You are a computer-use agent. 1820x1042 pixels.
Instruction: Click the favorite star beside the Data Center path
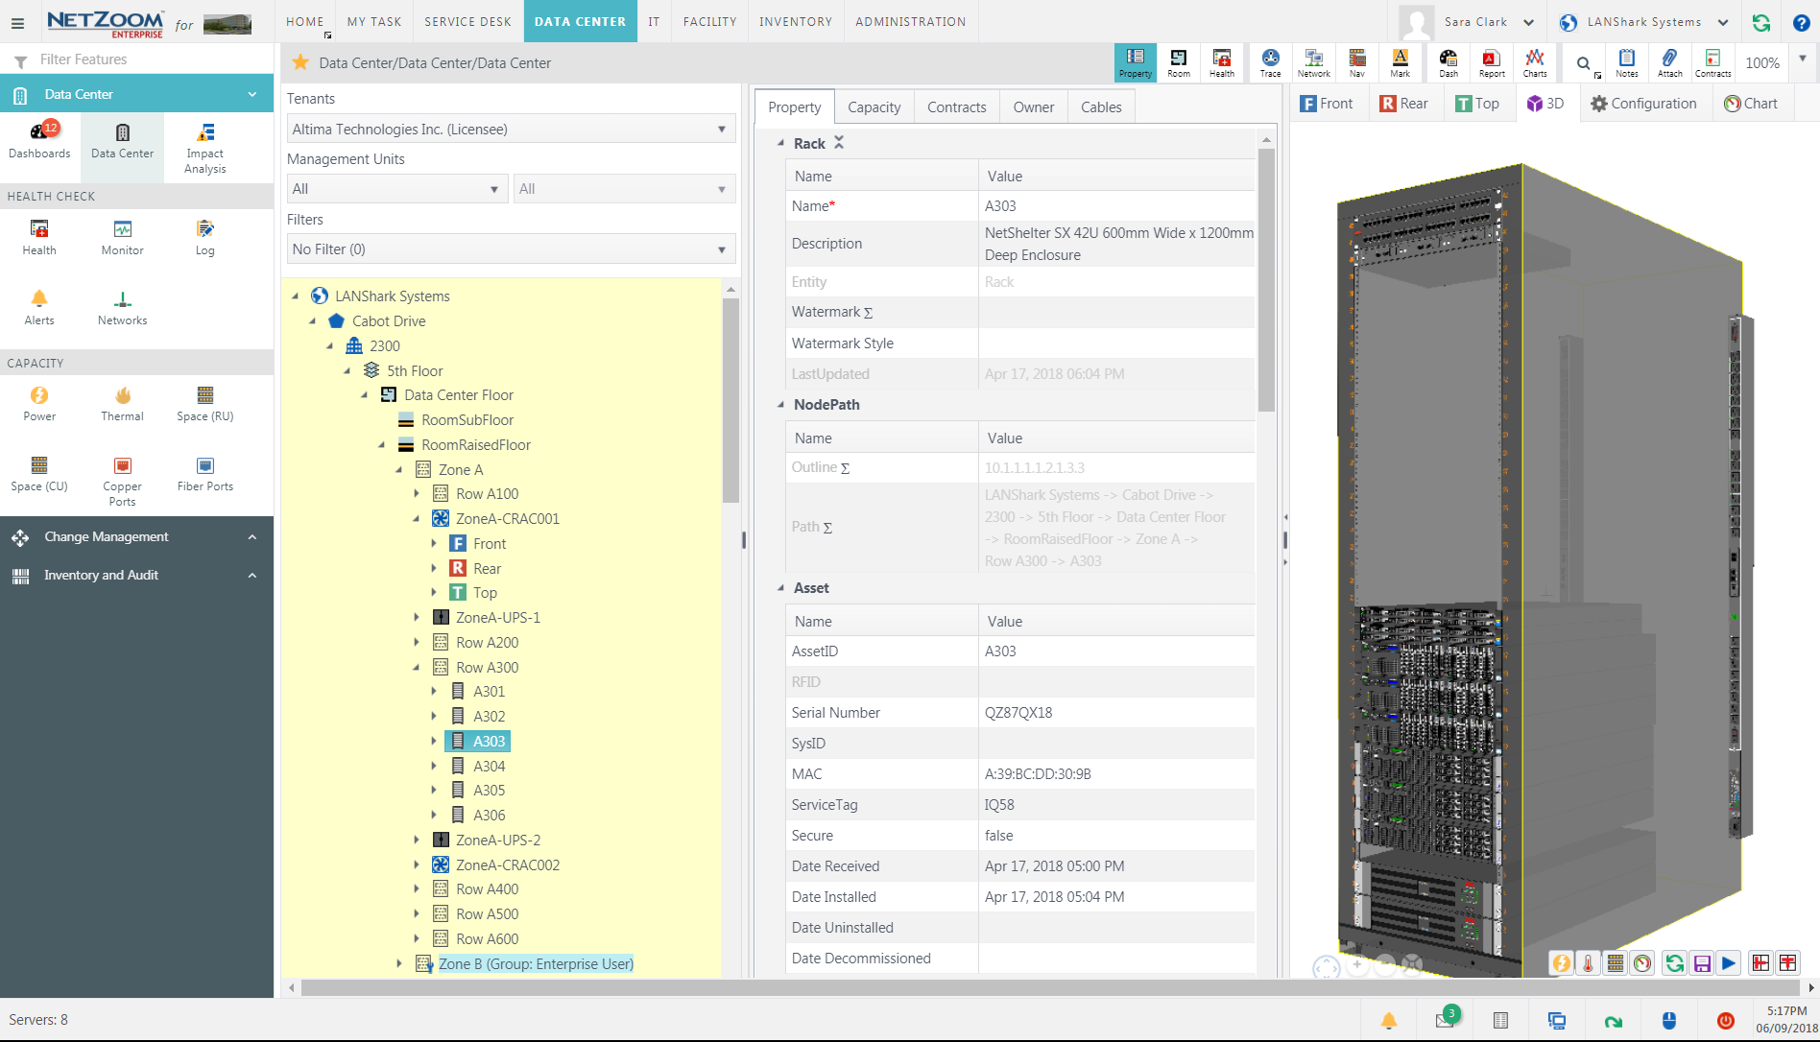click(300, 62)
